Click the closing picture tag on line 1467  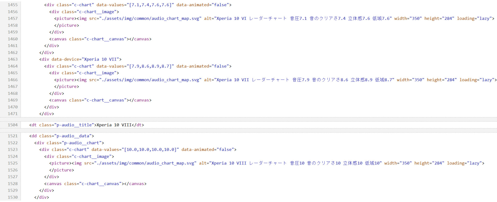pyautogui.click(x=67, y=87)
